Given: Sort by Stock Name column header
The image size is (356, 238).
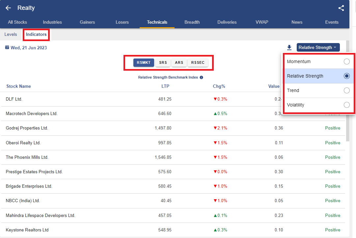Looking at the screenshot, I should [19, 86].
